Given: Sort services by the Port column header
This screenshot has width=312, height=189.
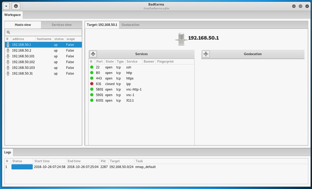Looking at the screenshot, I should (x=99, y=61).
